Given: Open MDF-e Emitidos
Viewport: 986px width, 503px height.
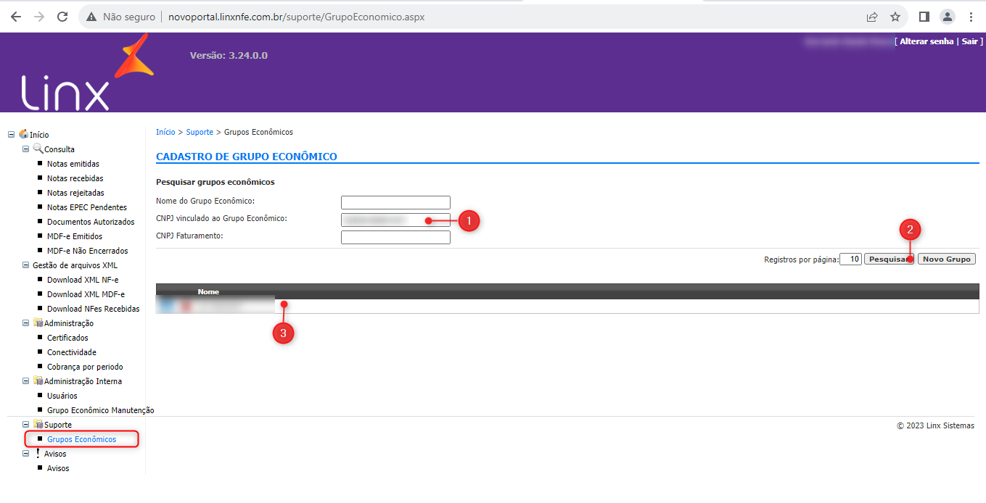Looking at the screenshot, I should tap(75, 236).
